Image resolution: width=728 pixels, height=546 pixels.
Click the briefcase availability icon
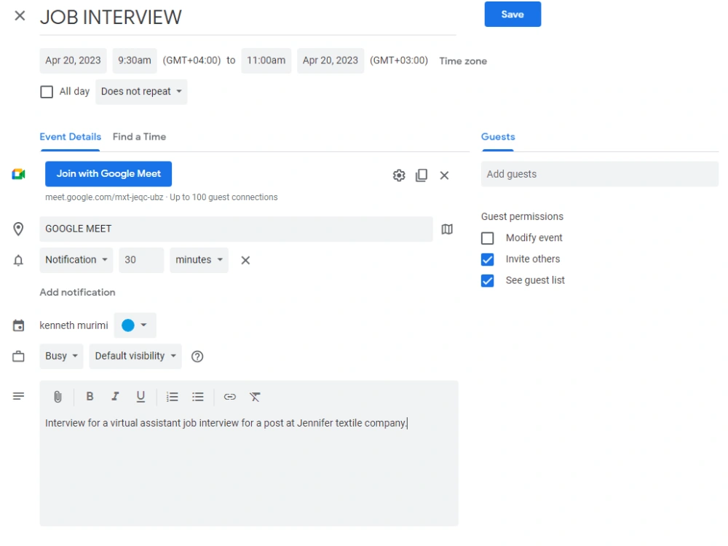(x=19, y=357)
